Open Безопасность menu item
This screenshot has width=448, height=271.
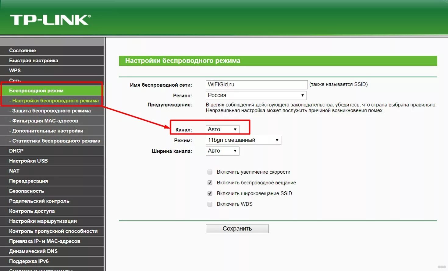52,191
